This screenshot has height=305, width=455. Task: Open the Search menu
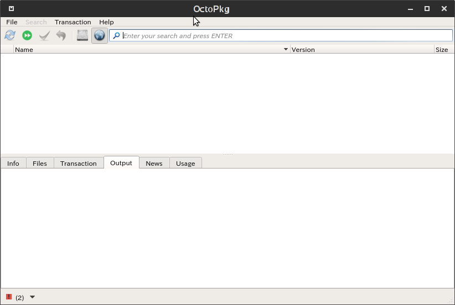click(36, 22)
